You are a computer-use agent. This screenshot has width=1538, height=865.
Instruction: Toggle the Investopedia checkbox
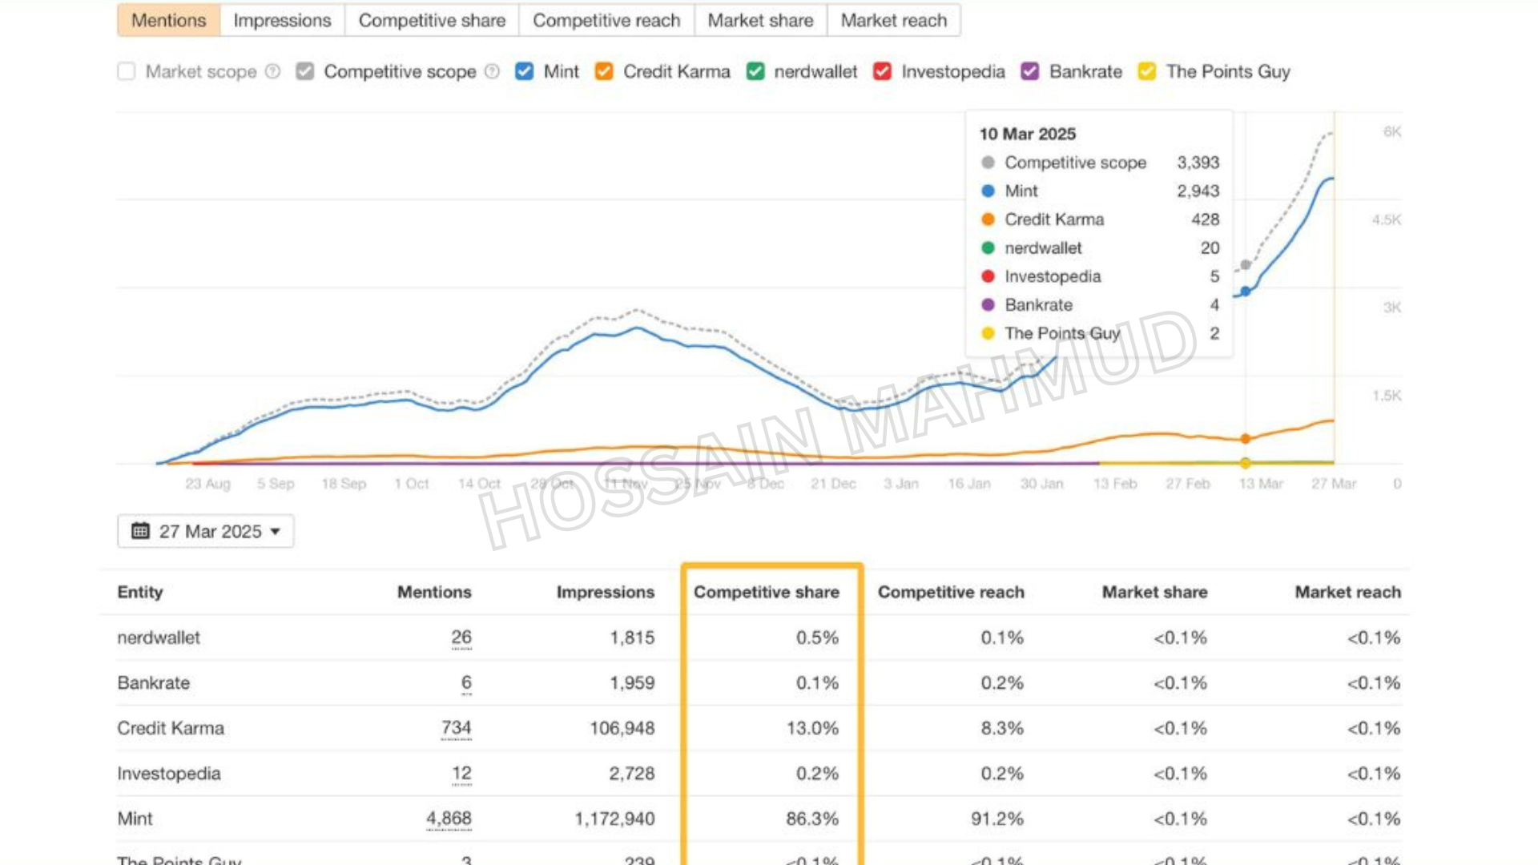882,71
